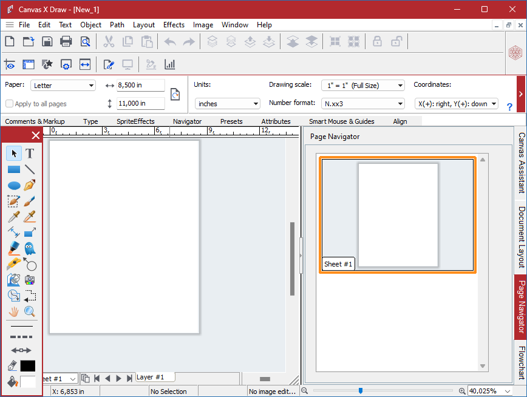Toggle Apply to all pages checkbox
Viewport: 527px width, 397px height.
click(x=10, y=104)
